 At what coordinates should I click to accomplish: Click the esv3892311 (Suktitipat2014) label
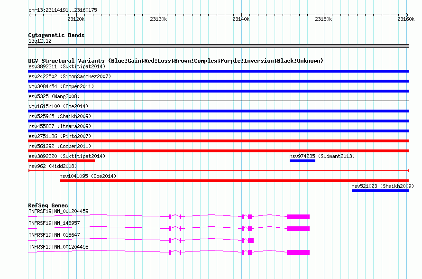click(67, 66)
